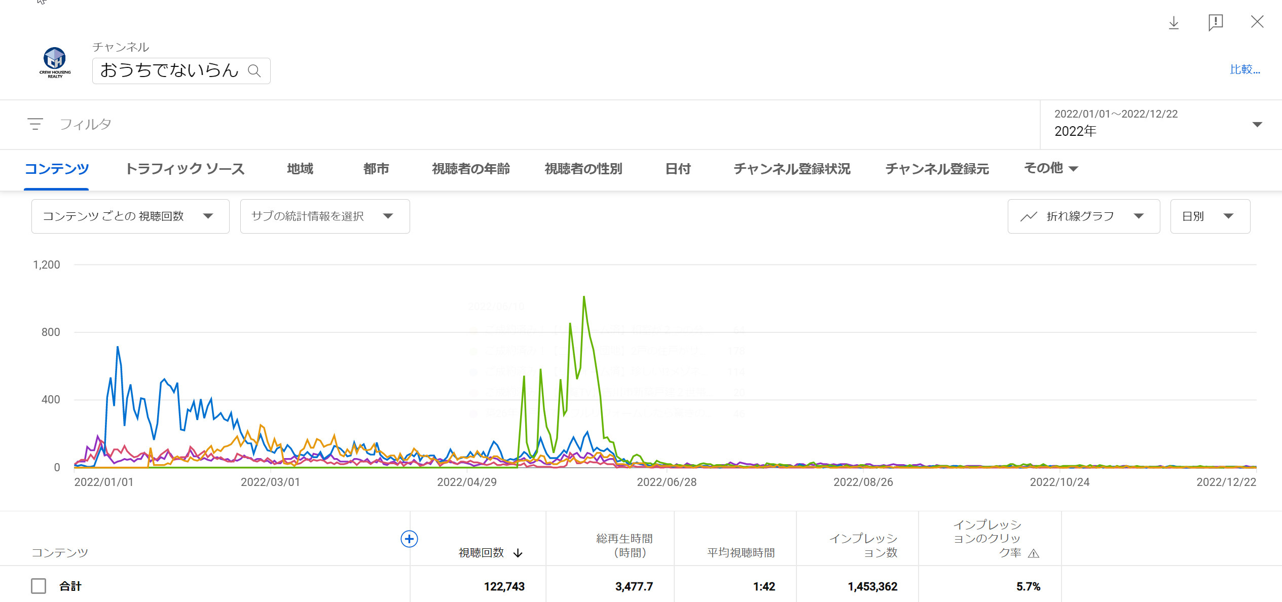
Task: Click the 合計 views value 122,743
Action: click(504, 586)
